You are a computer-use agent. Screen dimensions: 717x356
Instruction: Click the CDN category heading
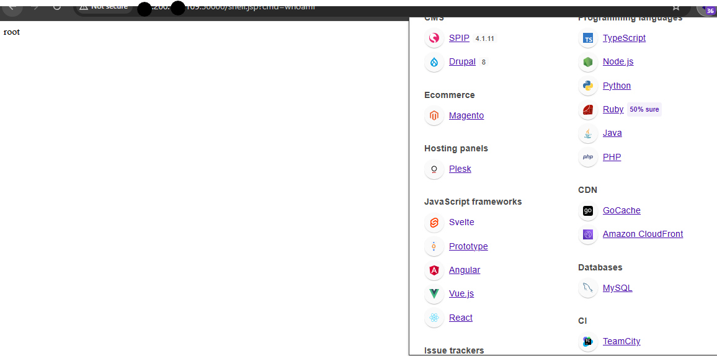(587, 190)
